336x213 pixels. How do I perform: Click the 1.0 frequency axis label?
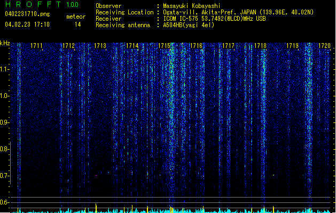coord(4,96)
